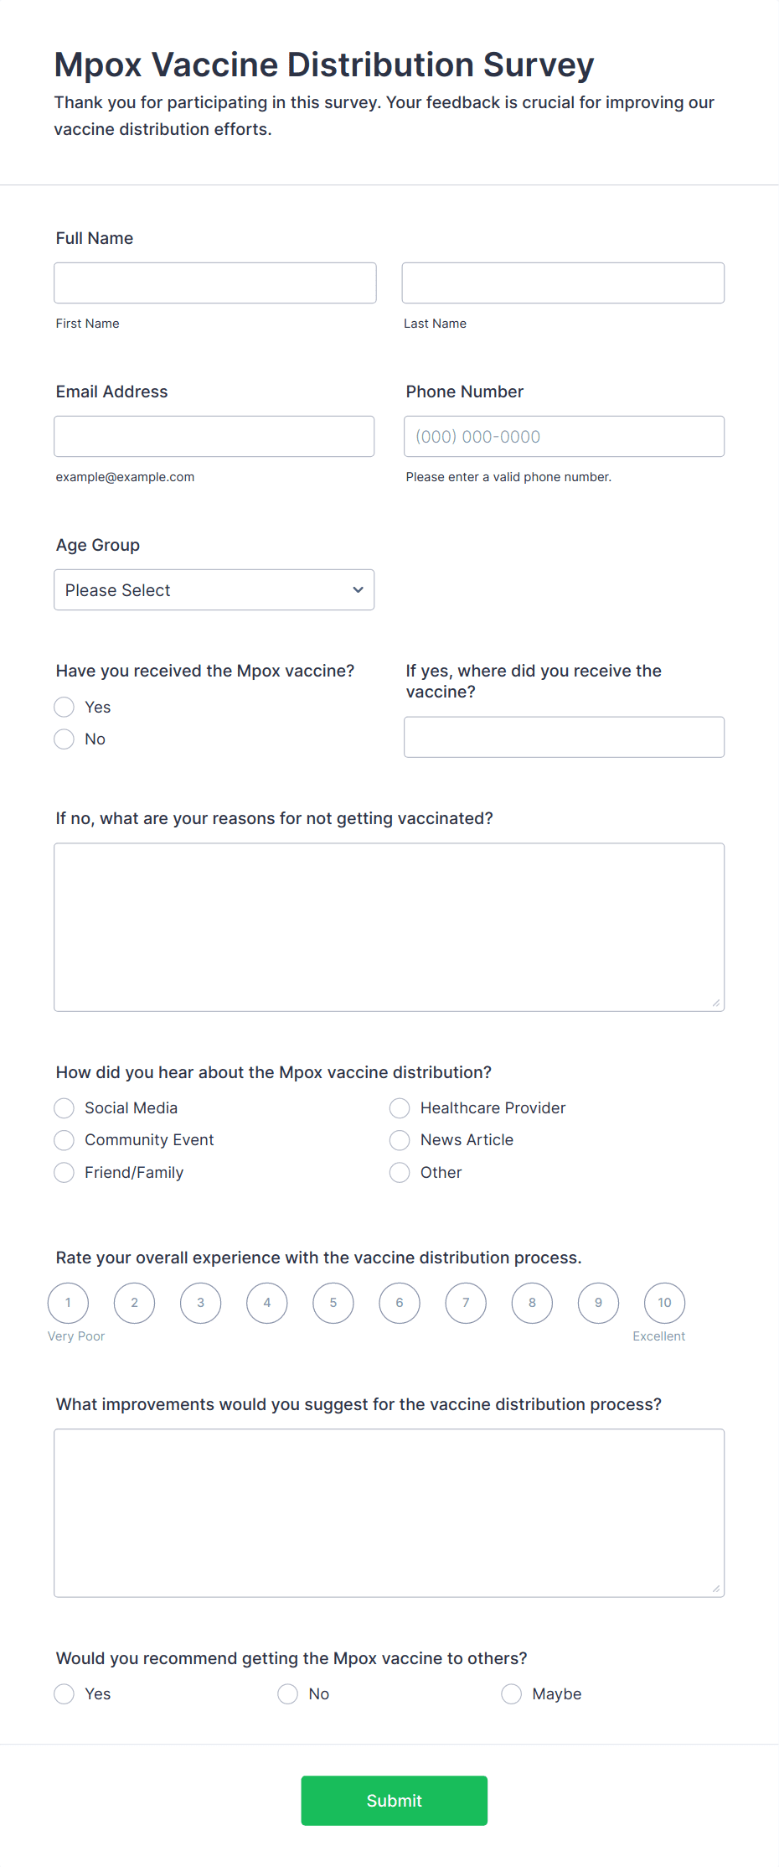Rate the distribution experience as 1 (Very Poor)
The height and width of the screenshot is (1867, 779).
(68, 1303)
